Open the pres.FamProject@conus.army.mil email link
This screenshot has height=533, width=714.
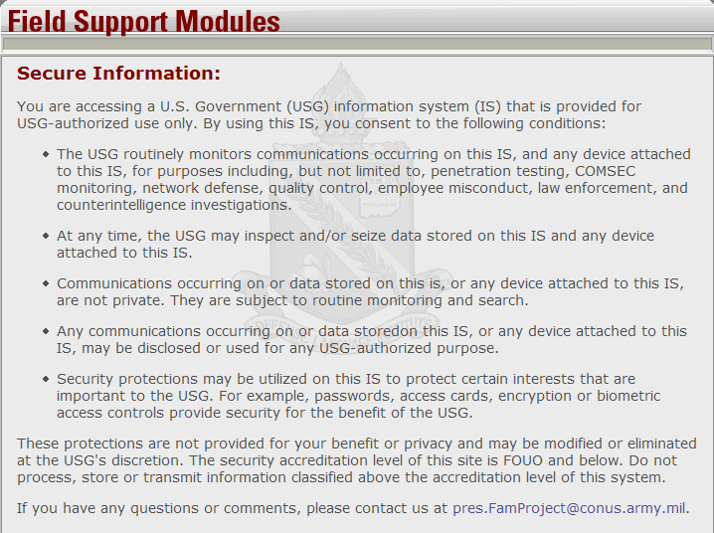(x=569, y=508)
